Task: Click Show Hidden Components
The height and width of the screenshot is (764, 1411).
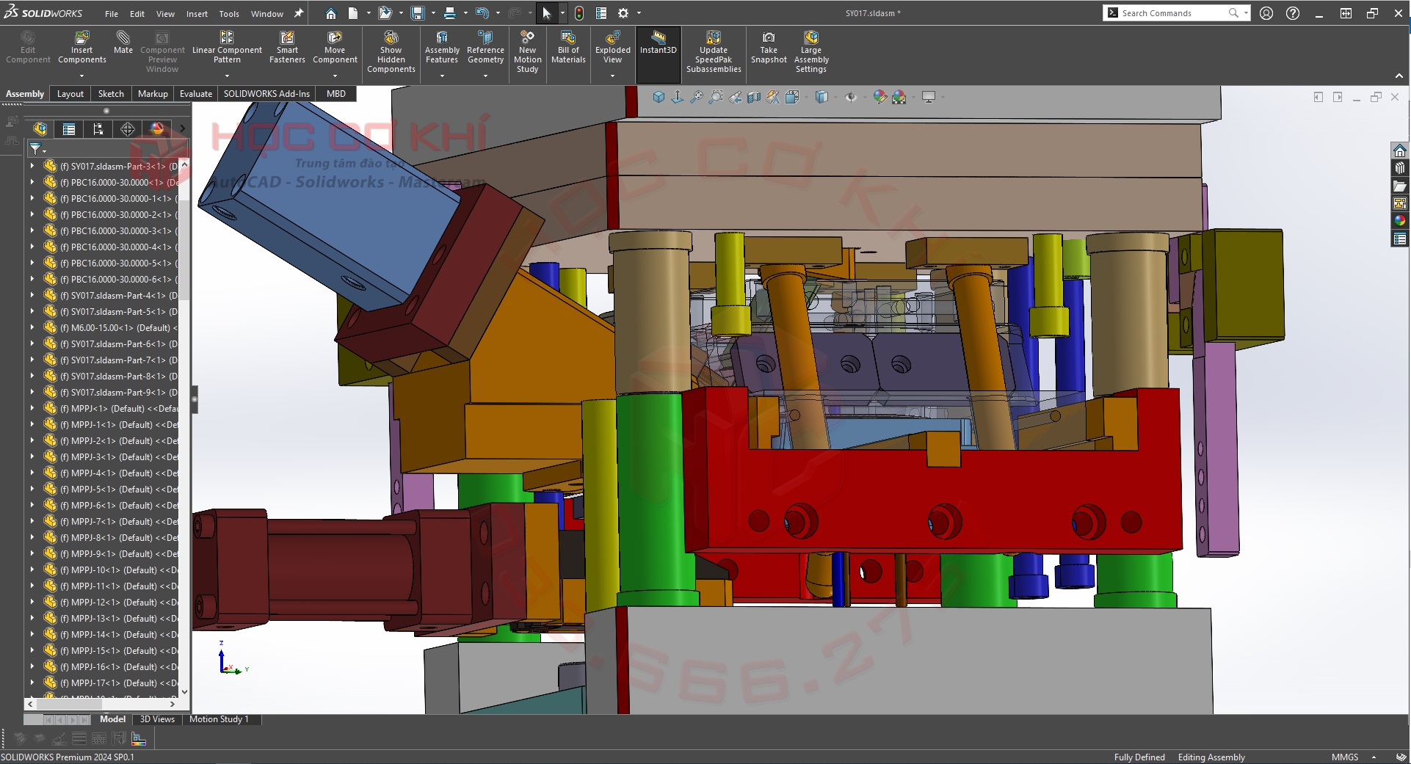Action: pyautogui.click(x=391, y=51)
